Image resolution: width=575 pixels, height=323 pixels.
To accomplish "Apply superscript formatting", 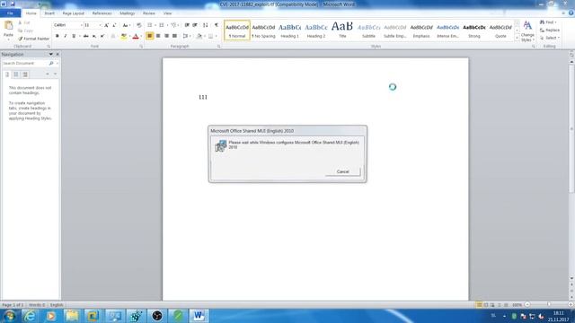I will coord(102,36).
